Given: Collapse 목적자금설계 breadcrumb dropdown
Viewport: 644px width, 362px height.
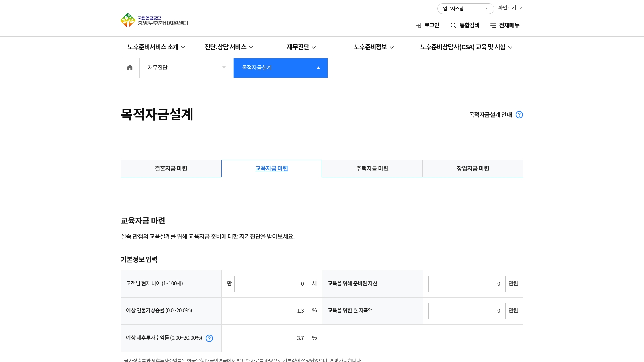Looking at the screenshot, I should (x=280, y=68).
